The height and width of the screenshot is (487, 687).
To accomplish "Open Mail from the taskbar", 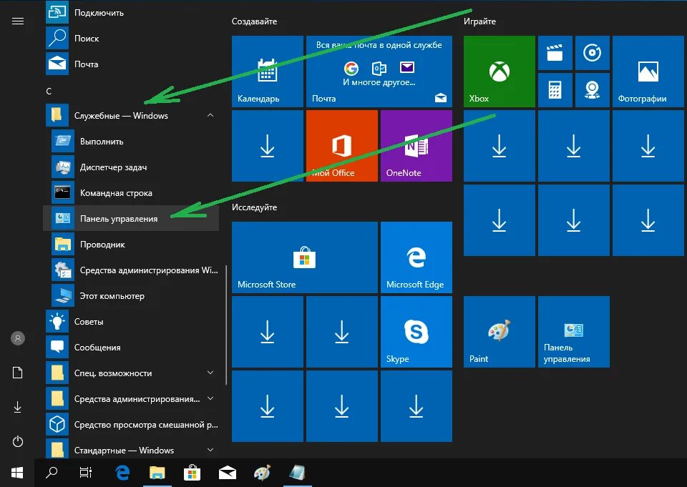I will (x=227, y=473).
